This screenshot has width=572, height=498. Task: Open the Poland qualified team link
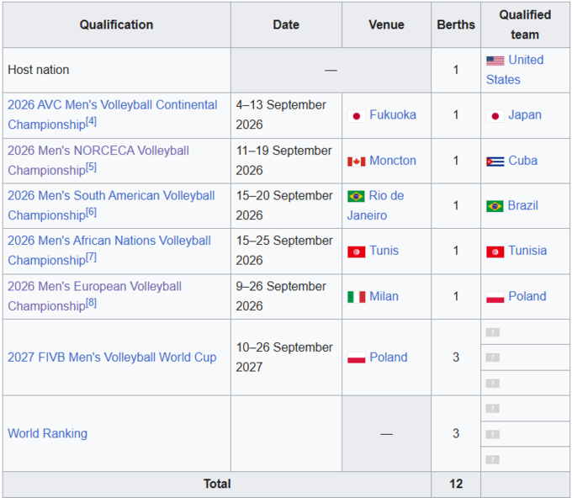click(527, 296)
